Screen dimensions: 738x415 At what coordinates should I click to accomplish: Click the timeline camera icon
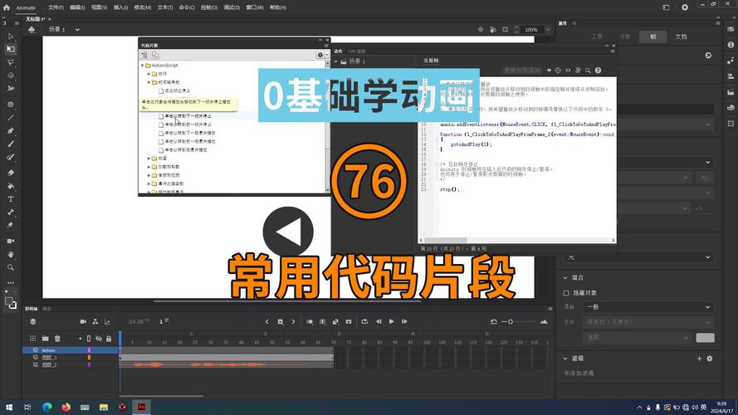click(x=83, y=322)
